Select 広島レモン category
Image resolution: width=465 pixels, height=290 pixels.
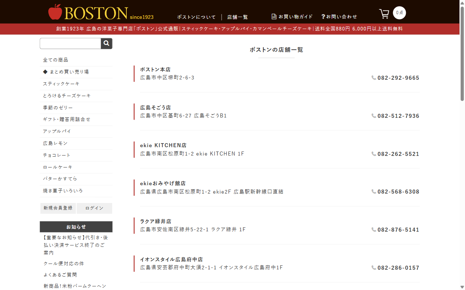pyautogui.click(x=76, y=143)
